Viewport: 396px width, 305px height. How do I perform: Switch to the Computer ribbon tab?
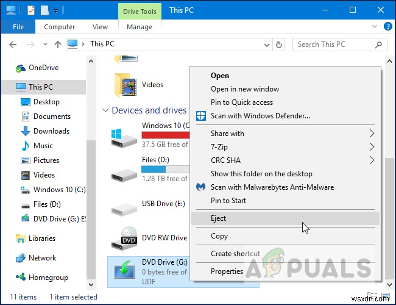pyautogui.click(x=59, y=27)
